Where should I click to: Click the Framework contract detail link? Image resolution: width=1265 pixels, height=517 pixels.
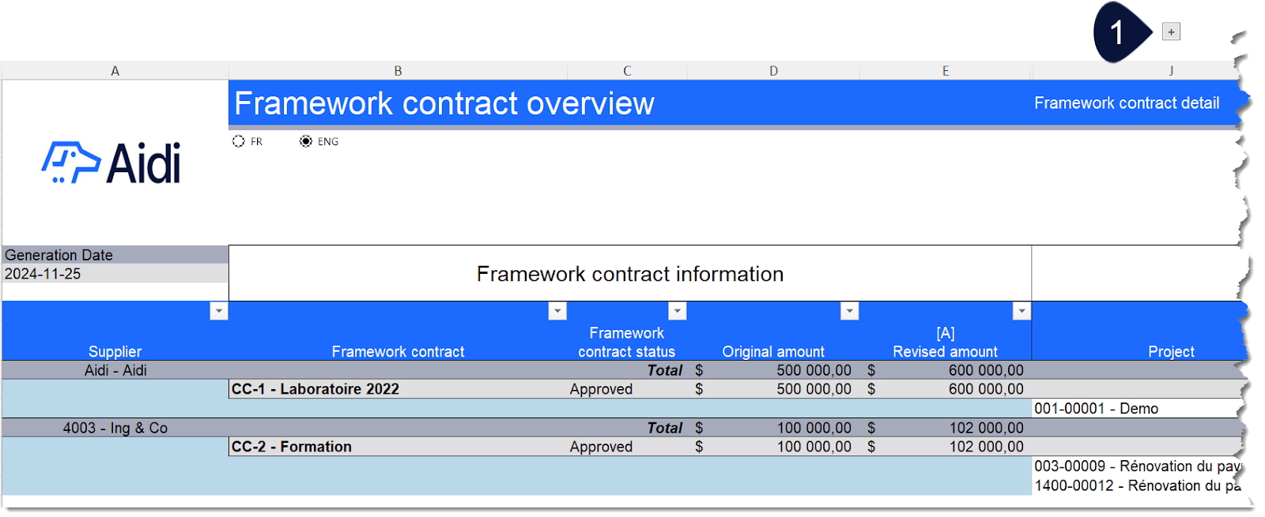1127,103
